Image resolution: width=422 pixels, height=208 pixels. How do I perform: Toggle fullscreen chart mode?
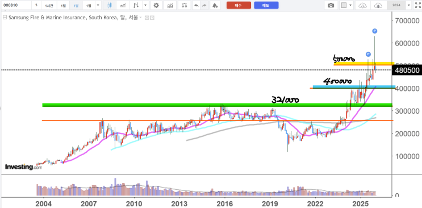coord(417,5)
